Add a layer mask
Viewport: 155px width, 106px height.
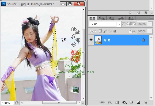click(117, 102)
